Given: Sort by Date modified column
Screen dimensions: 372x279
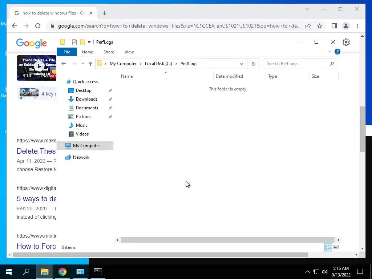Looking at the screenshot, I should (229, 76).
